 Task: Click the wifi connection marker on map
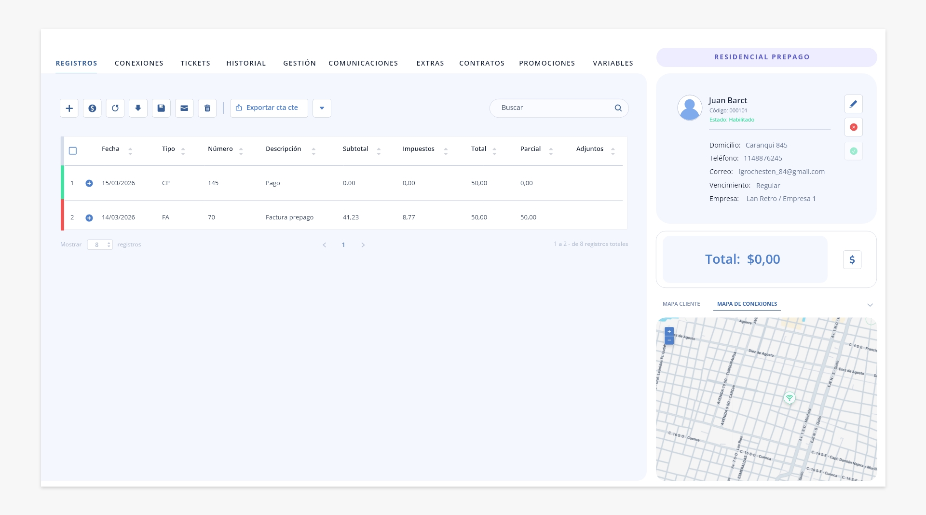coord(789,398)
